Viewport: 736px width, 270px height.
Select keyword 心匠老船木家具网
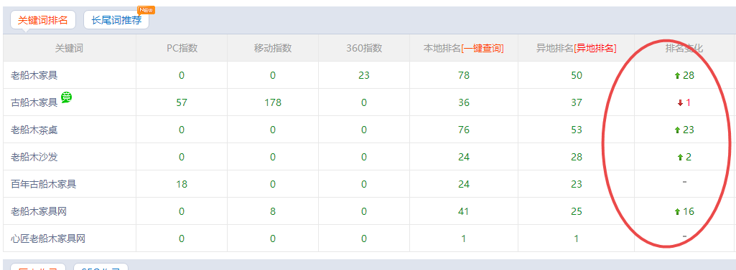tap(48, 238)
